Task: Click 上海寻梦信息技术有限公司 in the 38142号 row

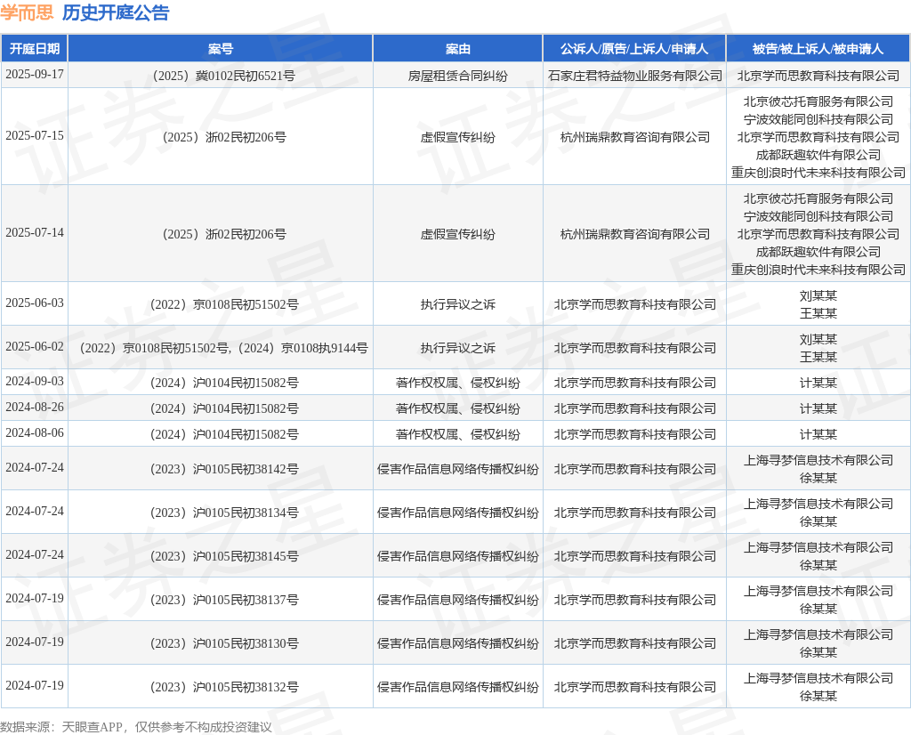Action: coord(818,460)
